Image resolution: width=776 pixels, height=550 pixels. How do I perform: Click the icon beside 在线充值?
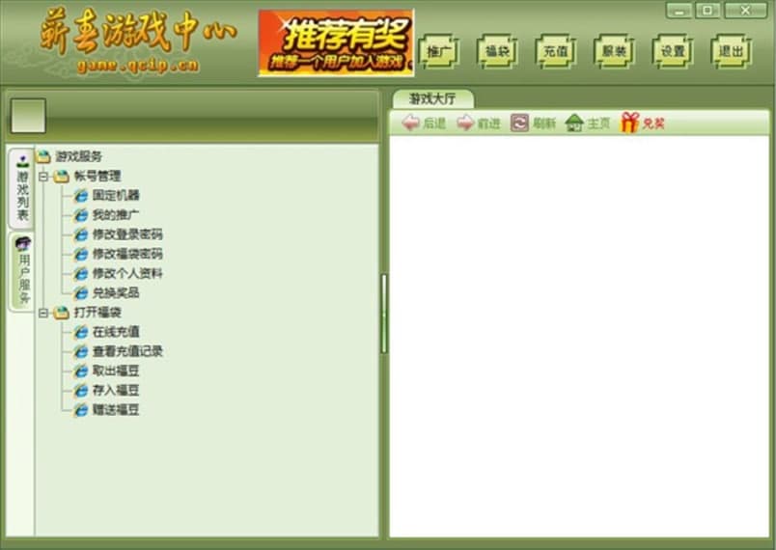point(81,332)
